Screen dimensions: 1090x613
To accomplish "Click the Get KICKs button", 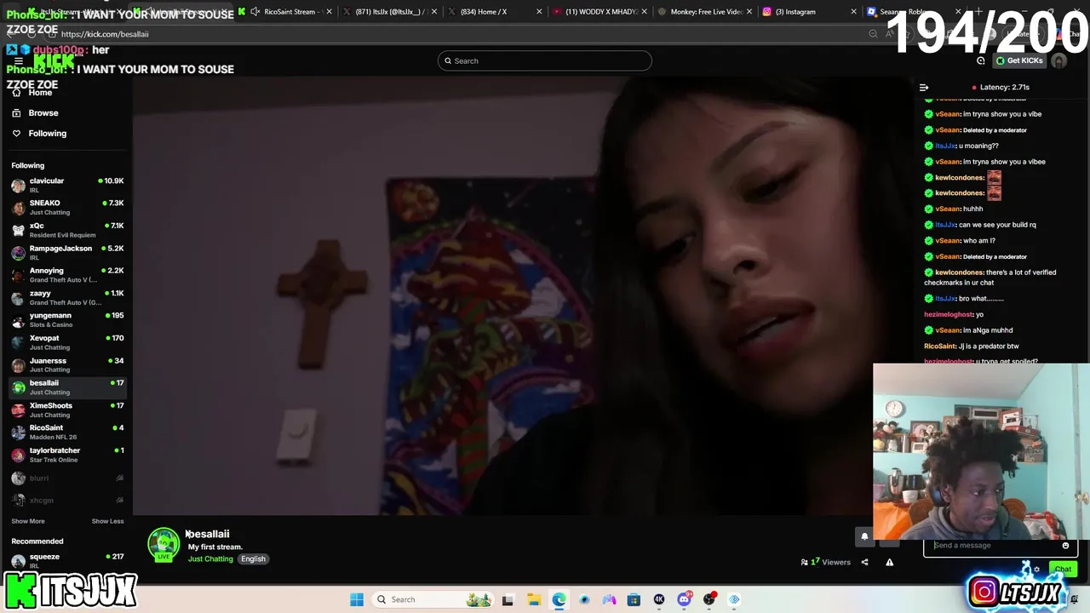I will (1020, 60).
